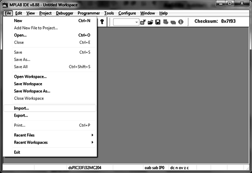Click 'oab sab IP0' status bar field

pos(155,168)
